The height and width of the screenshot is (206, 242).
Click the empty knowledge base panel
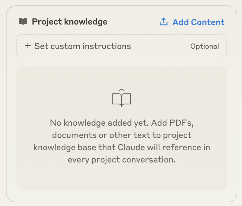pos(122,128)
